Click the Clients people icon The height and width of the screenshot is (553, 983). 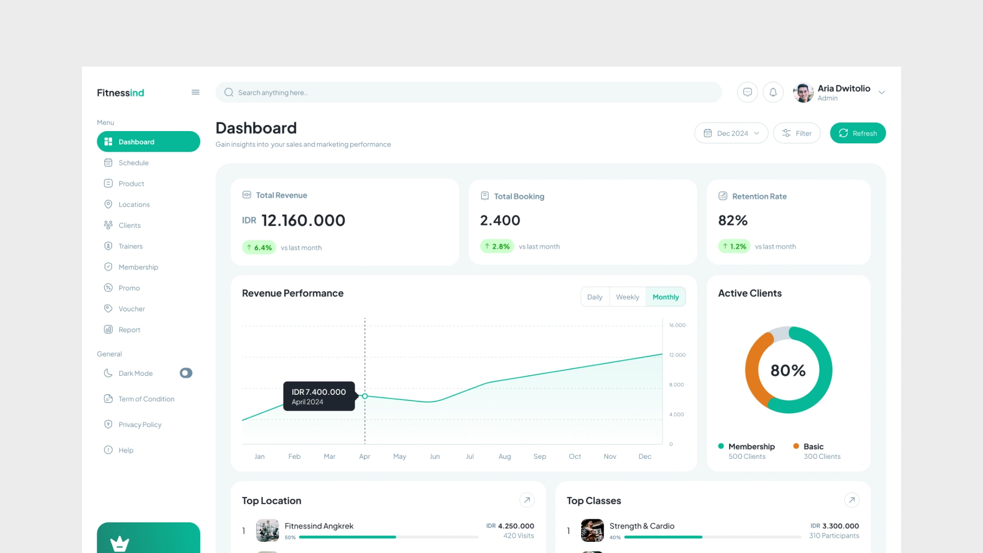click(108, 225)
